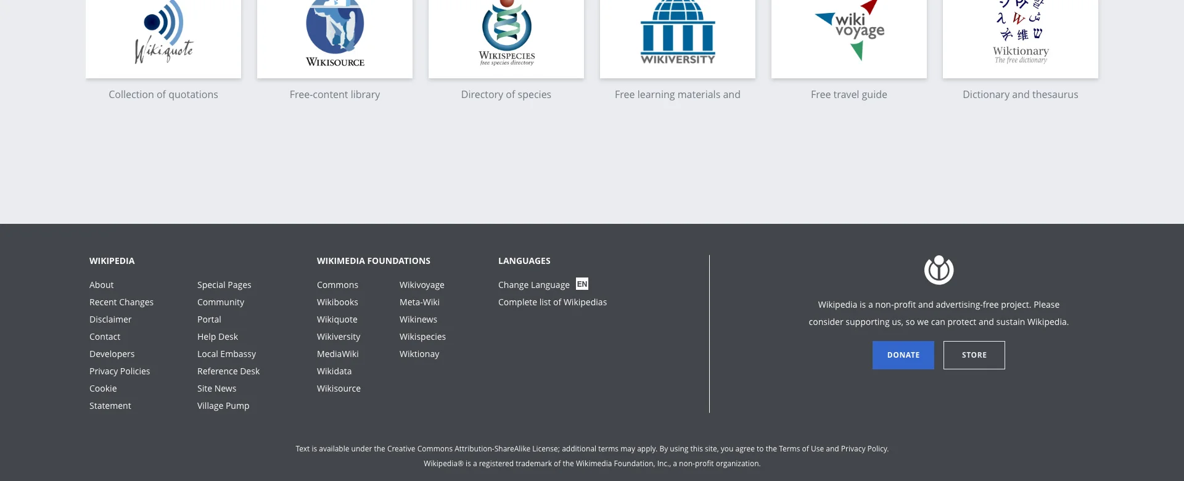
Task: Open the STORE button
Action: 974,355
